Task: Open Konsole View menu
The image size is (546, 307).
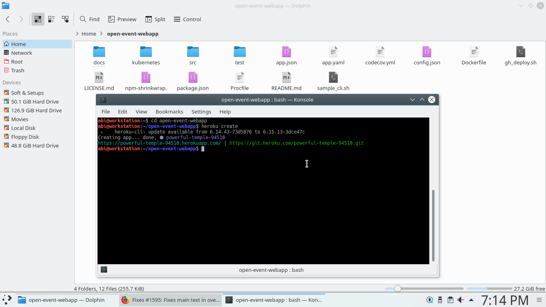Action: tap(141, 112)
